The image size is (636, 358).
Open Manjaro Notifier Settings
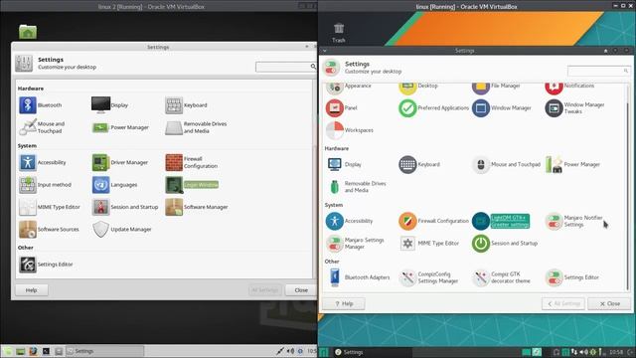click(574, 221)
